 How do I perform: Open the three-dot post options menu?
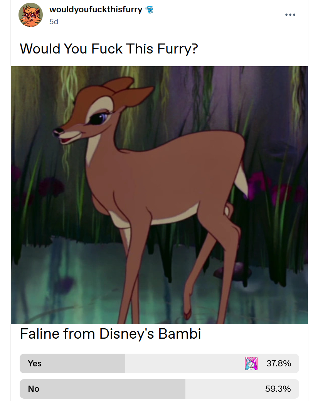tap(290, 15)
